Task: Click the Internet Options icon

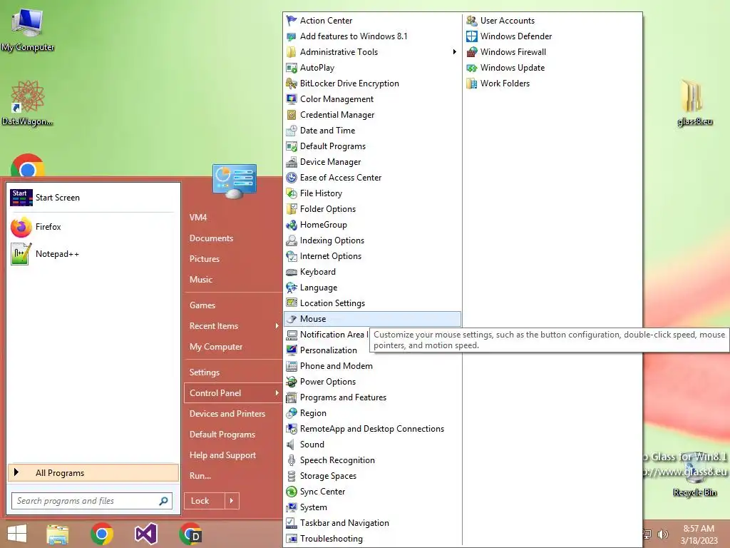Action: 292,256
